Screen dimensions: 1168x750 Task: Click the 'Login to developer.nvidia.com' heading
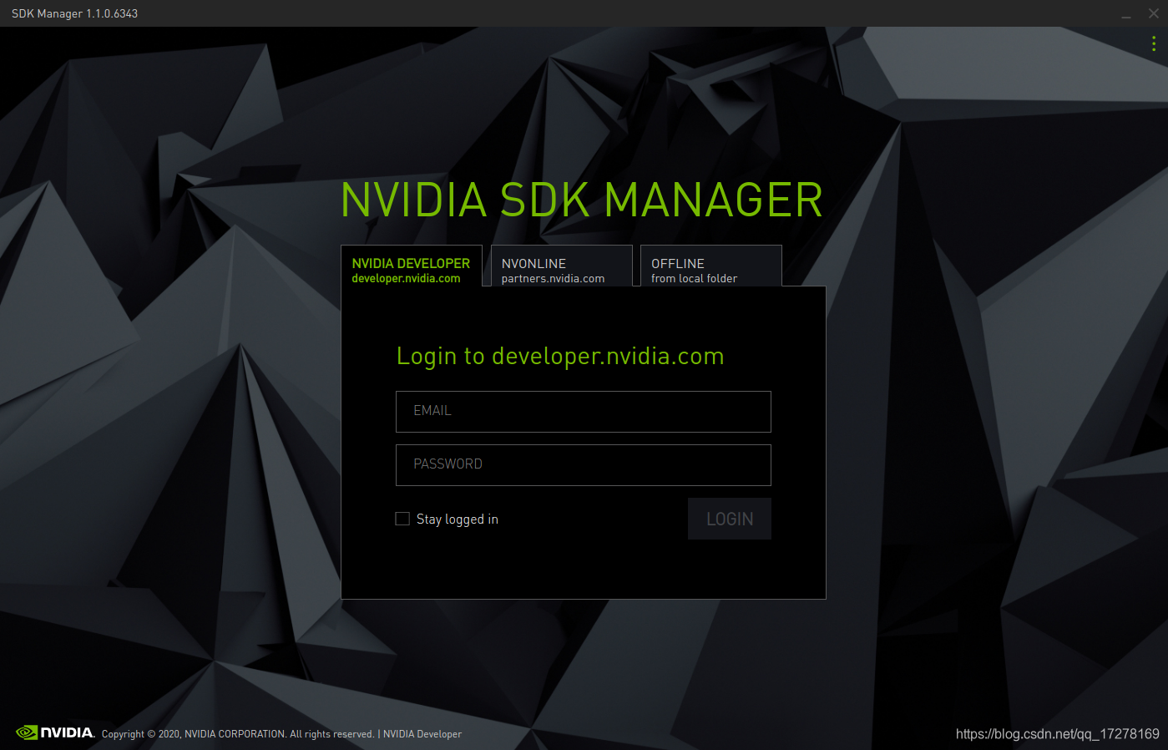(560, 357)
